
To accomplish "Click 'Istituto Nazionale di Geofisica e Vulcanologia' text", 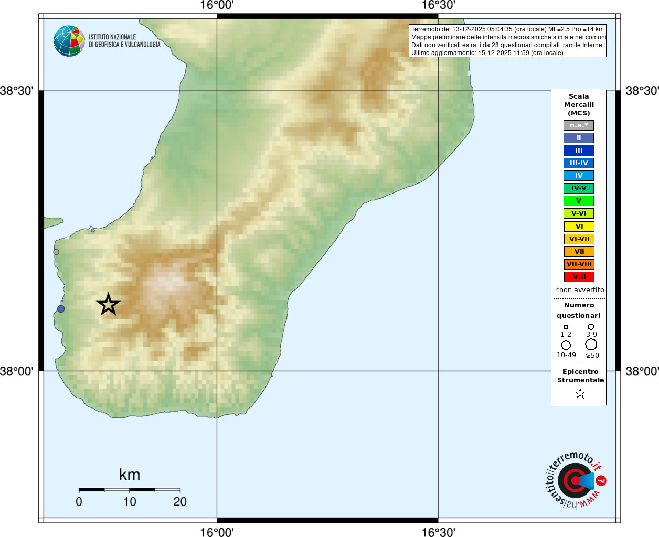I will [x=124, y=41].
